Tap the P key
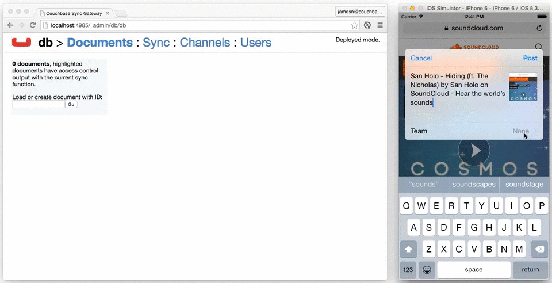 (542, 206)
